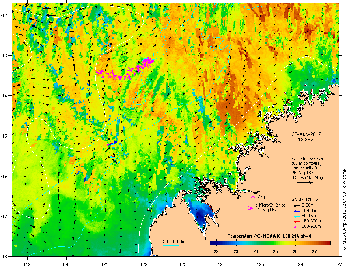Click the '150-300m' depth label
347x268 pixels.
(311, 221)
